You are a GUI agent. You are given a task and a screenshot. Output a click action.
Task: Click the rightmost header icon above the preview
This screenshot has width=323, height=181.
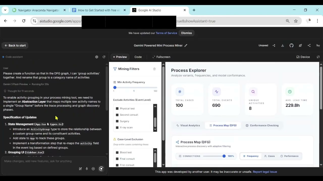coord(318,46)
